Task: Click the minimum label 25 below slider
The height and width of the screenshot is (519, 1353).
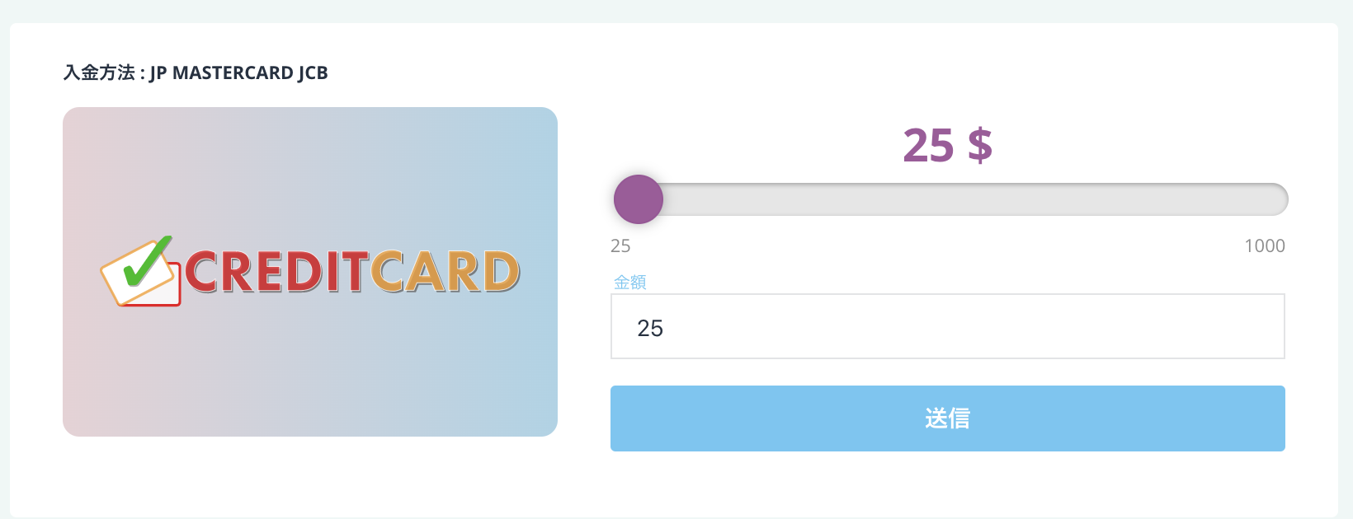Action: coord(620,245)
